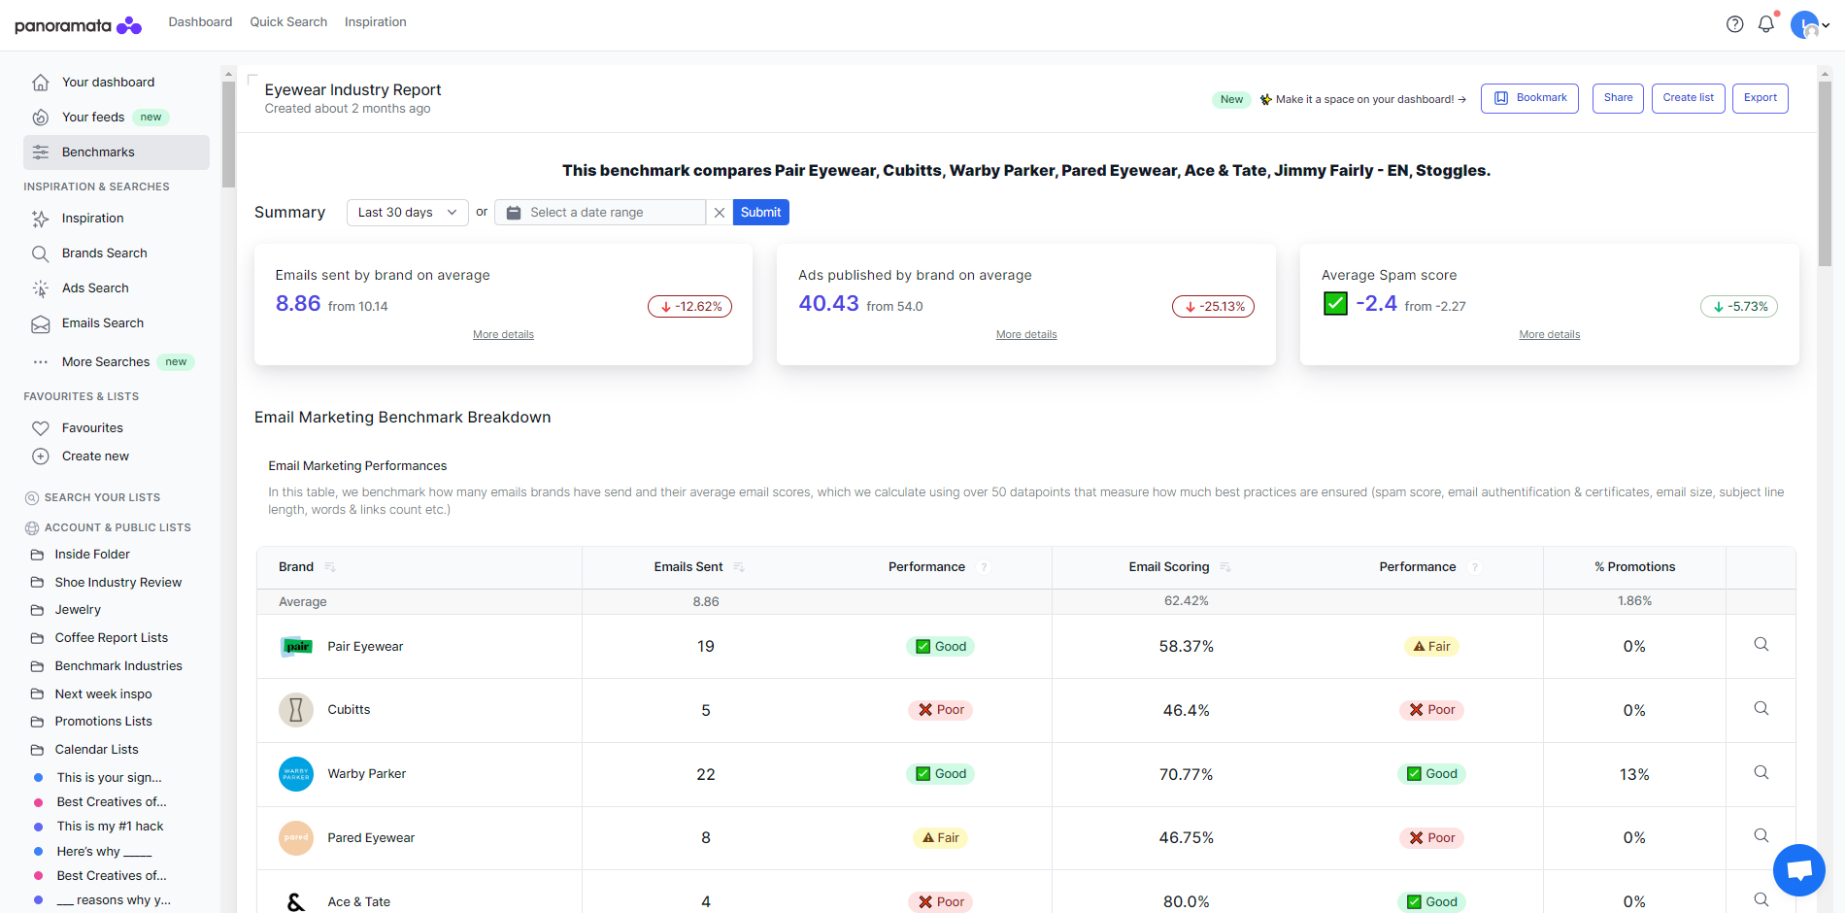Viewport: 1845px width, 913px height.
Task: Click the Favourites heart icon
Action: (41, 428)
